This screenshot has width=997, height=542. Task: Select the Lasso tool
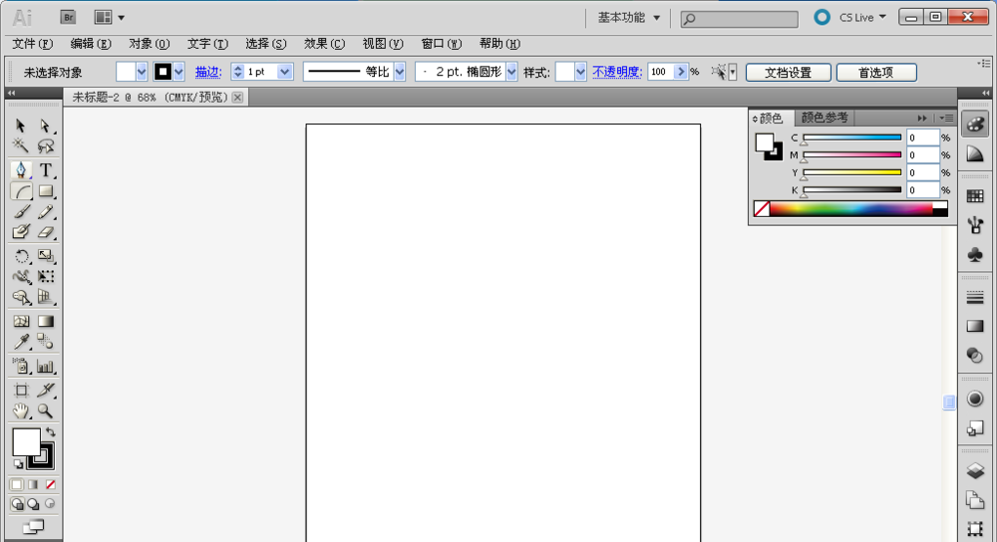point(45,146)
